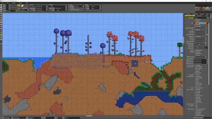Open the File menu
This screenshot has width=212, height=119.
click(3, 3)
